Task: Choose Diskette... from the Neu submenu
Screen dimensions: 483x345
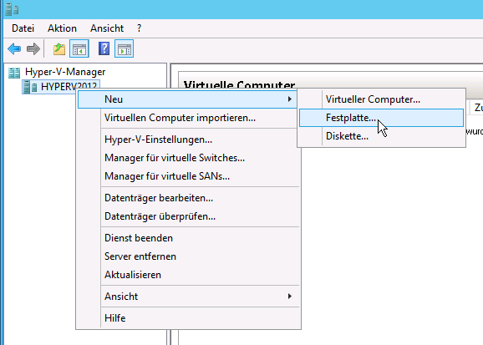Action: click(x=381, y=136)
